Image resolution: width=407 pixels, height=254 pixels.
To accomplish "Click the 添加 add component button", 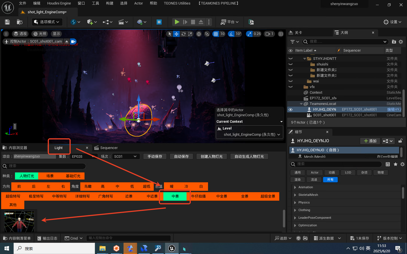I will coord(370,141).
